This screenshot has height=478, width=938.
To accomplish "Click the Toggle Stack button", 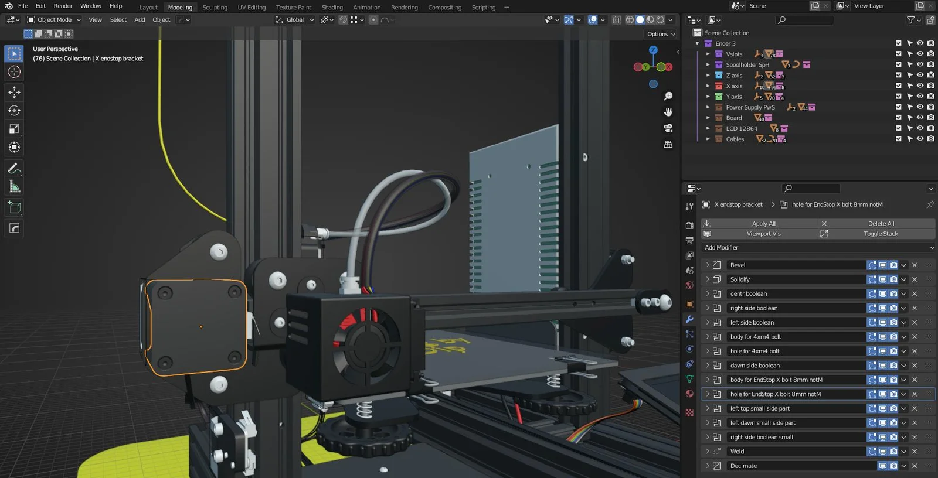I will (881, 234).
